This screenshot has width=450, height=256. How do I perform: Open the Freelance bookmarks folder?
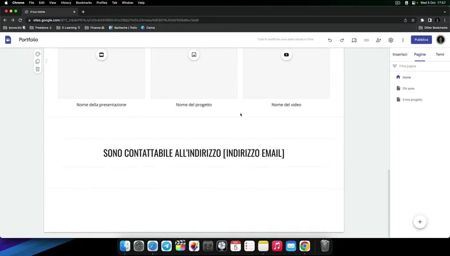(x=41, y=28)
